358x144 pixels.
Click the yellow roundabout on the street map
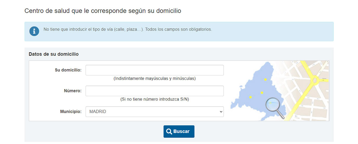tap(314, 79)
